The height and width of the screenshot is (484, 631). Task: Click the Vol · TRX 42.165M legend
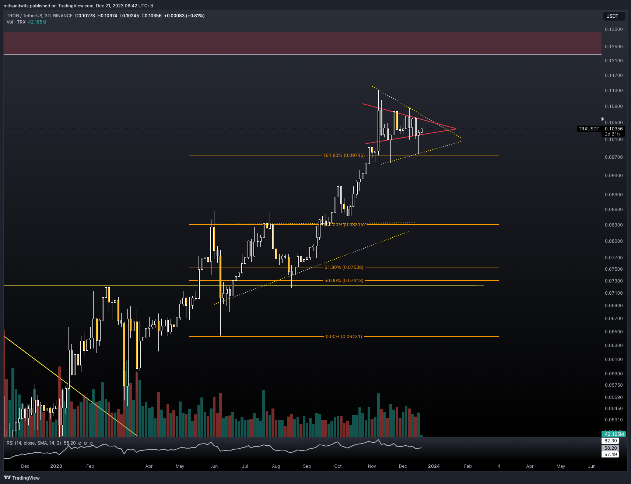click(x=27, y=22)
